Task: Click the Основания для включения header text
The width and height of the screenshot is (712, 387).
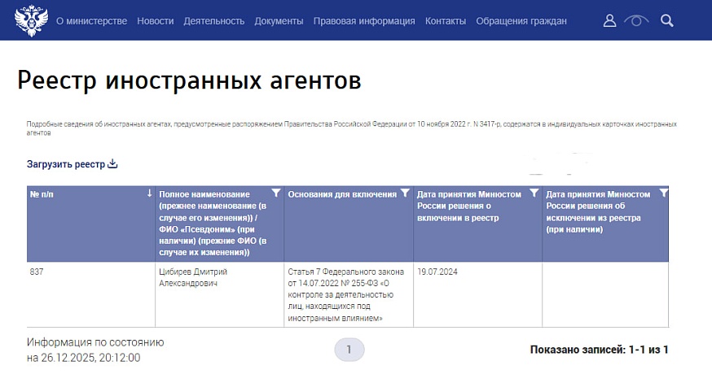Action: 342,194
